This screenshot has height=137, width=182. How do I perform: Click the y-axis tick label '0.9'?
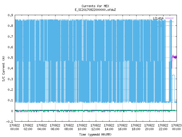[10, 15]
